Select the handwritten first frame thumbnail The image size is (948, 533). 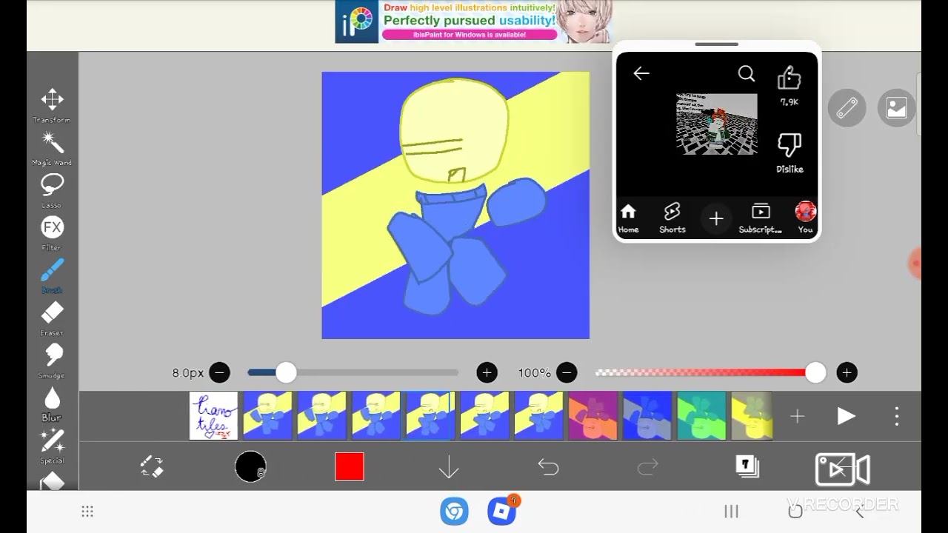tap(214, 416)
